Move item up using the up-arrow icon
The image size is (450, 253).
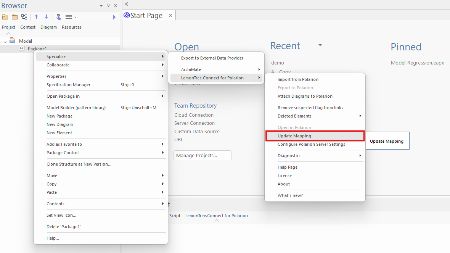36,17
